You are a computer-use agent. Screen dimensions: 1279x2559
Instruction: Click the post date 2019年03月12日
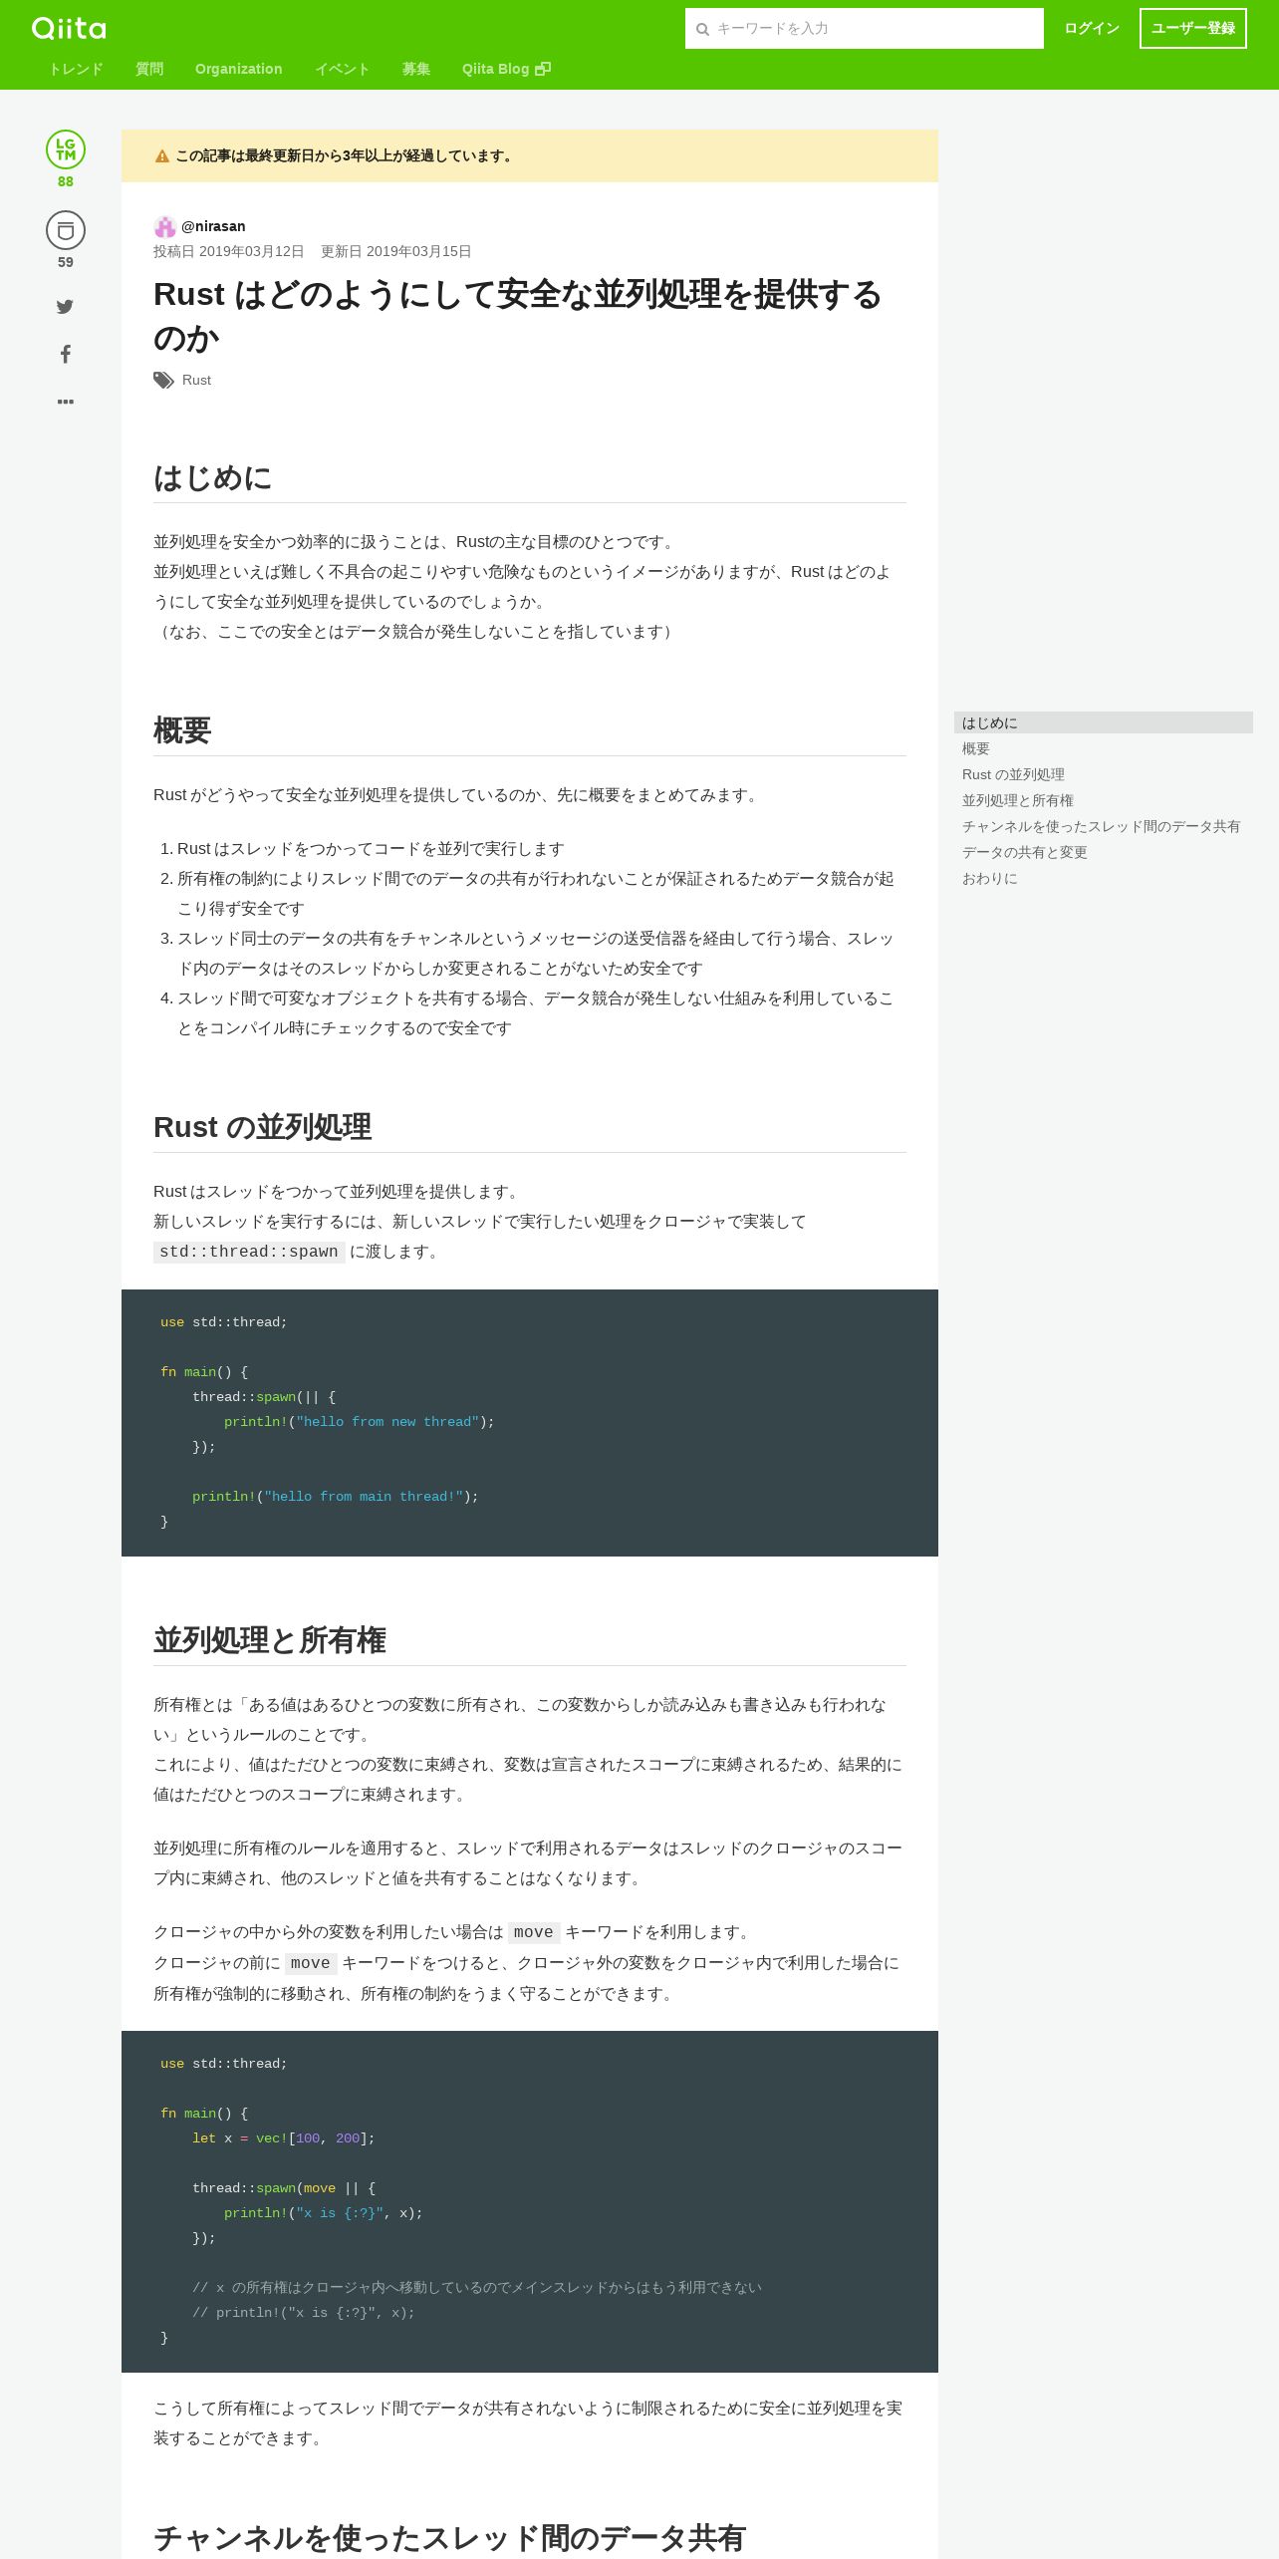click(252, 252)
